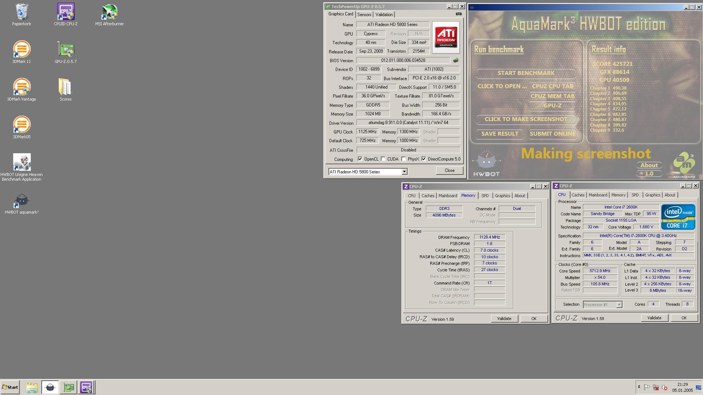The image size is (703, 395).
Task: Open the Caches tab in right CPU-Z window
Action: coord(578,195)
